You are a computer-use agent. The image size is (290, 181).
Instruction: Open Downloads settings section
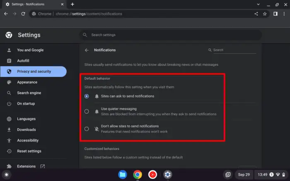pyautogui.click(x=27, y=129)
